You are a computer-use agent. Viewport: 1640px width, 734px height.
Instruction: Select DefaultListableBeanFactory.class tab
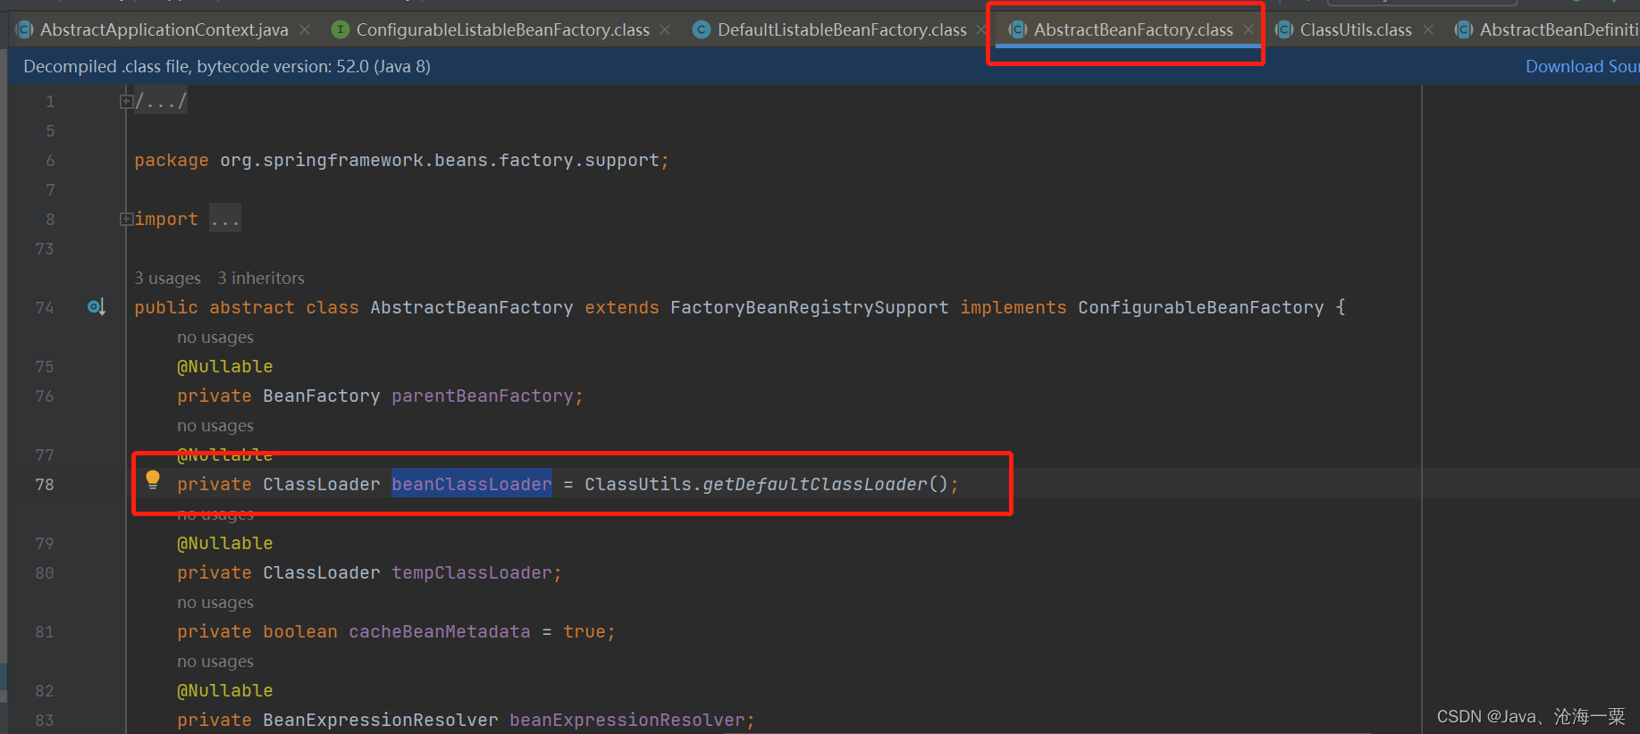pos(842,29)
